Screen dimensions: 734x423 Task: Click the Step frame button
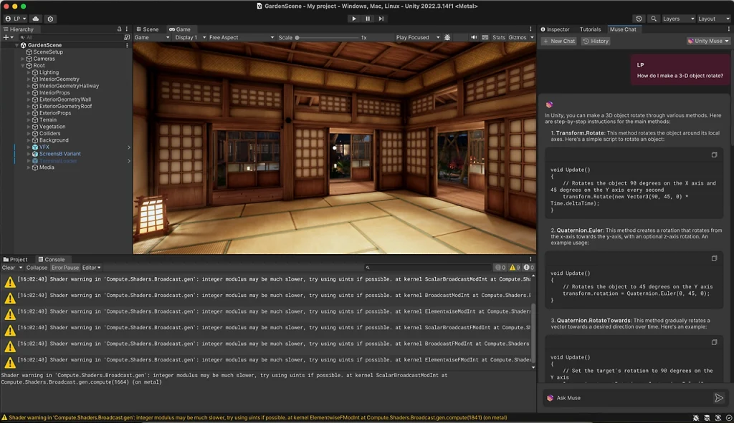point(381,19)
